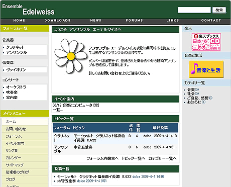Click the HOME navigation item

click(19, 21)
